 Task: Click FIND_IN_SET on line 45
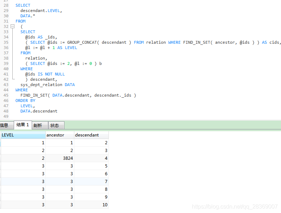click(x=35, y=95)
